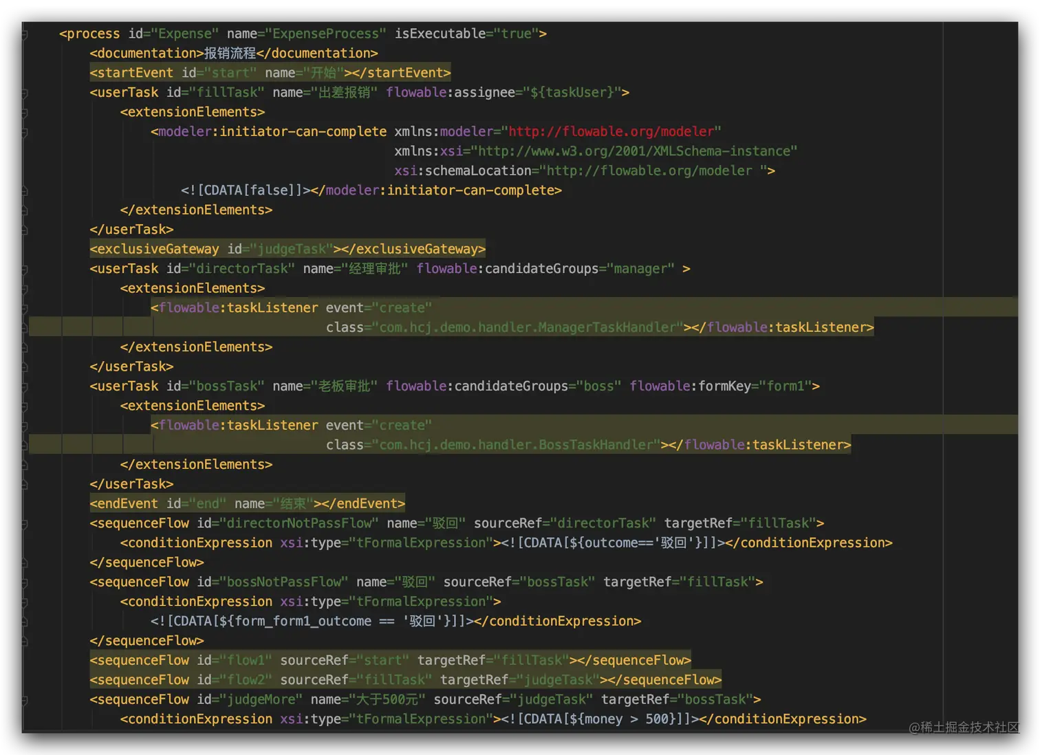Click the expression ${form_form1_outcome == '驳回'}

pyautogui.click(x=336, y=622)
